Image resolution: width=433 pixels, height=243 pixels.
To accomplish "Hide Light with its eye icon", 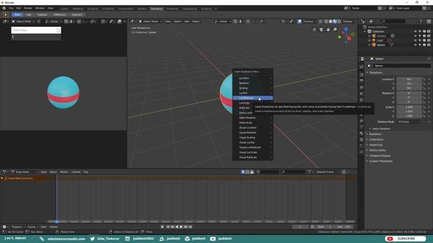I will [x=415, y=40].
